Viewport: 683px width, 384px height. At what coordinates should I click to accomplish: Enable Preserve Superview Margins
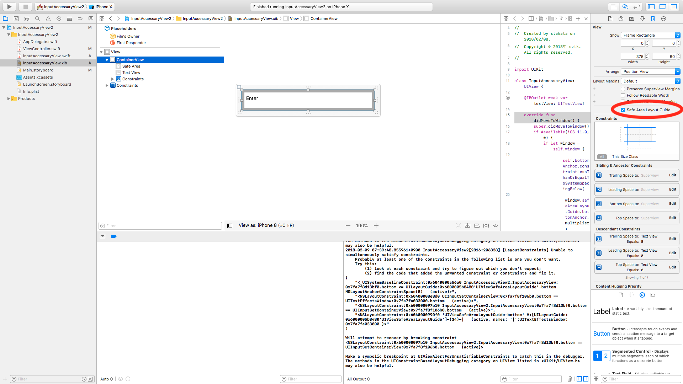[x=623, y=89]
